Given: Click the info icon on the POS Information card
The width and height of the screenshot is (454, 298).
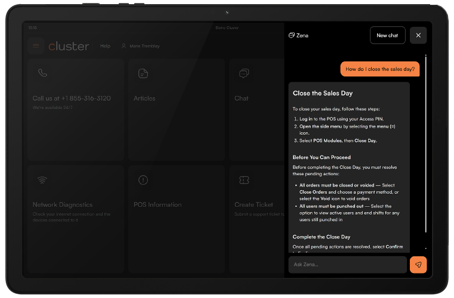Looking at the screenshot, I should coord(143,180).
